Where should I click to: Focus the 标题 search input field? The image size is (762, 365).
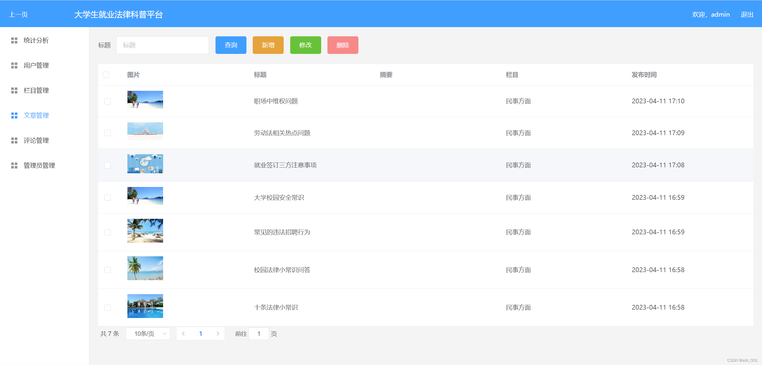click(x=162, y=45)
